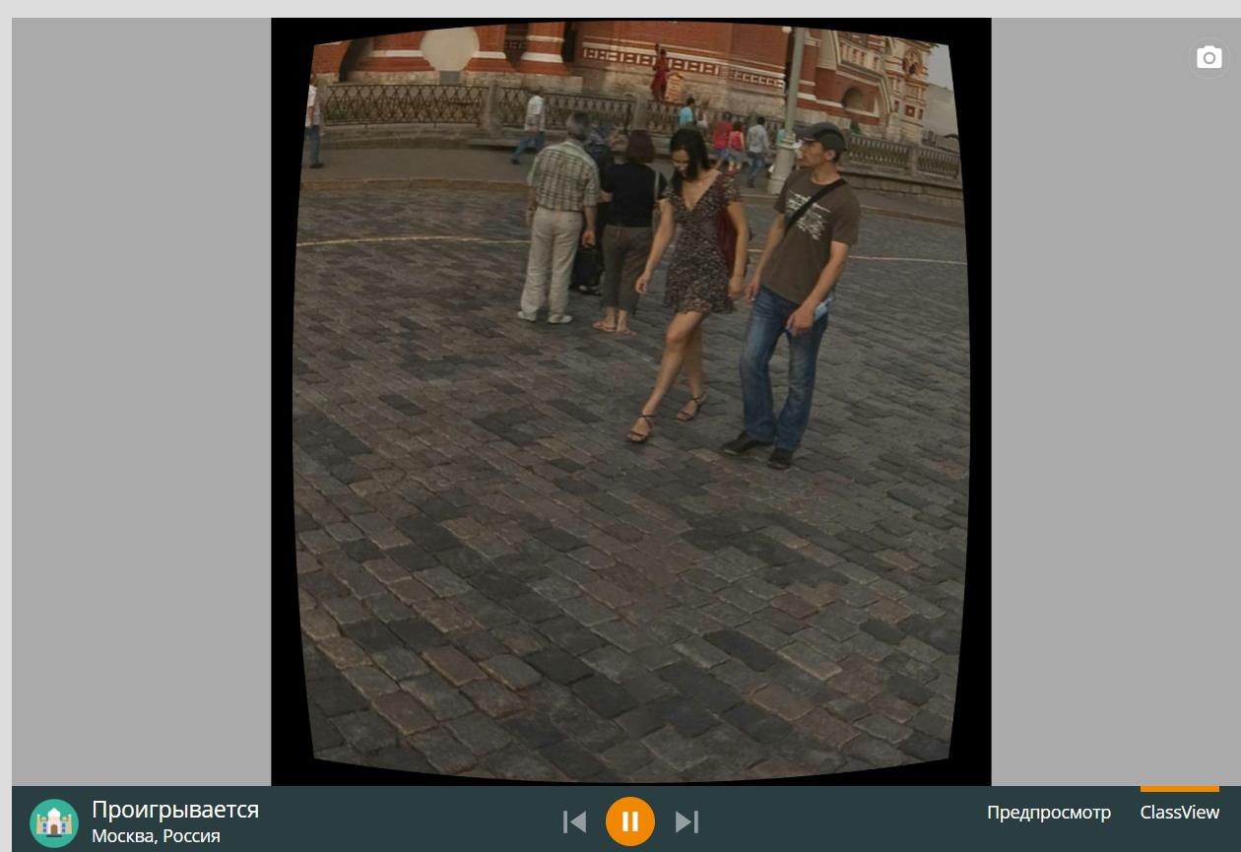This screenshot has height=852, width=1241.
Task: Click the Red Square video preview
Action: pyautogui.click(x=630, y=402)
